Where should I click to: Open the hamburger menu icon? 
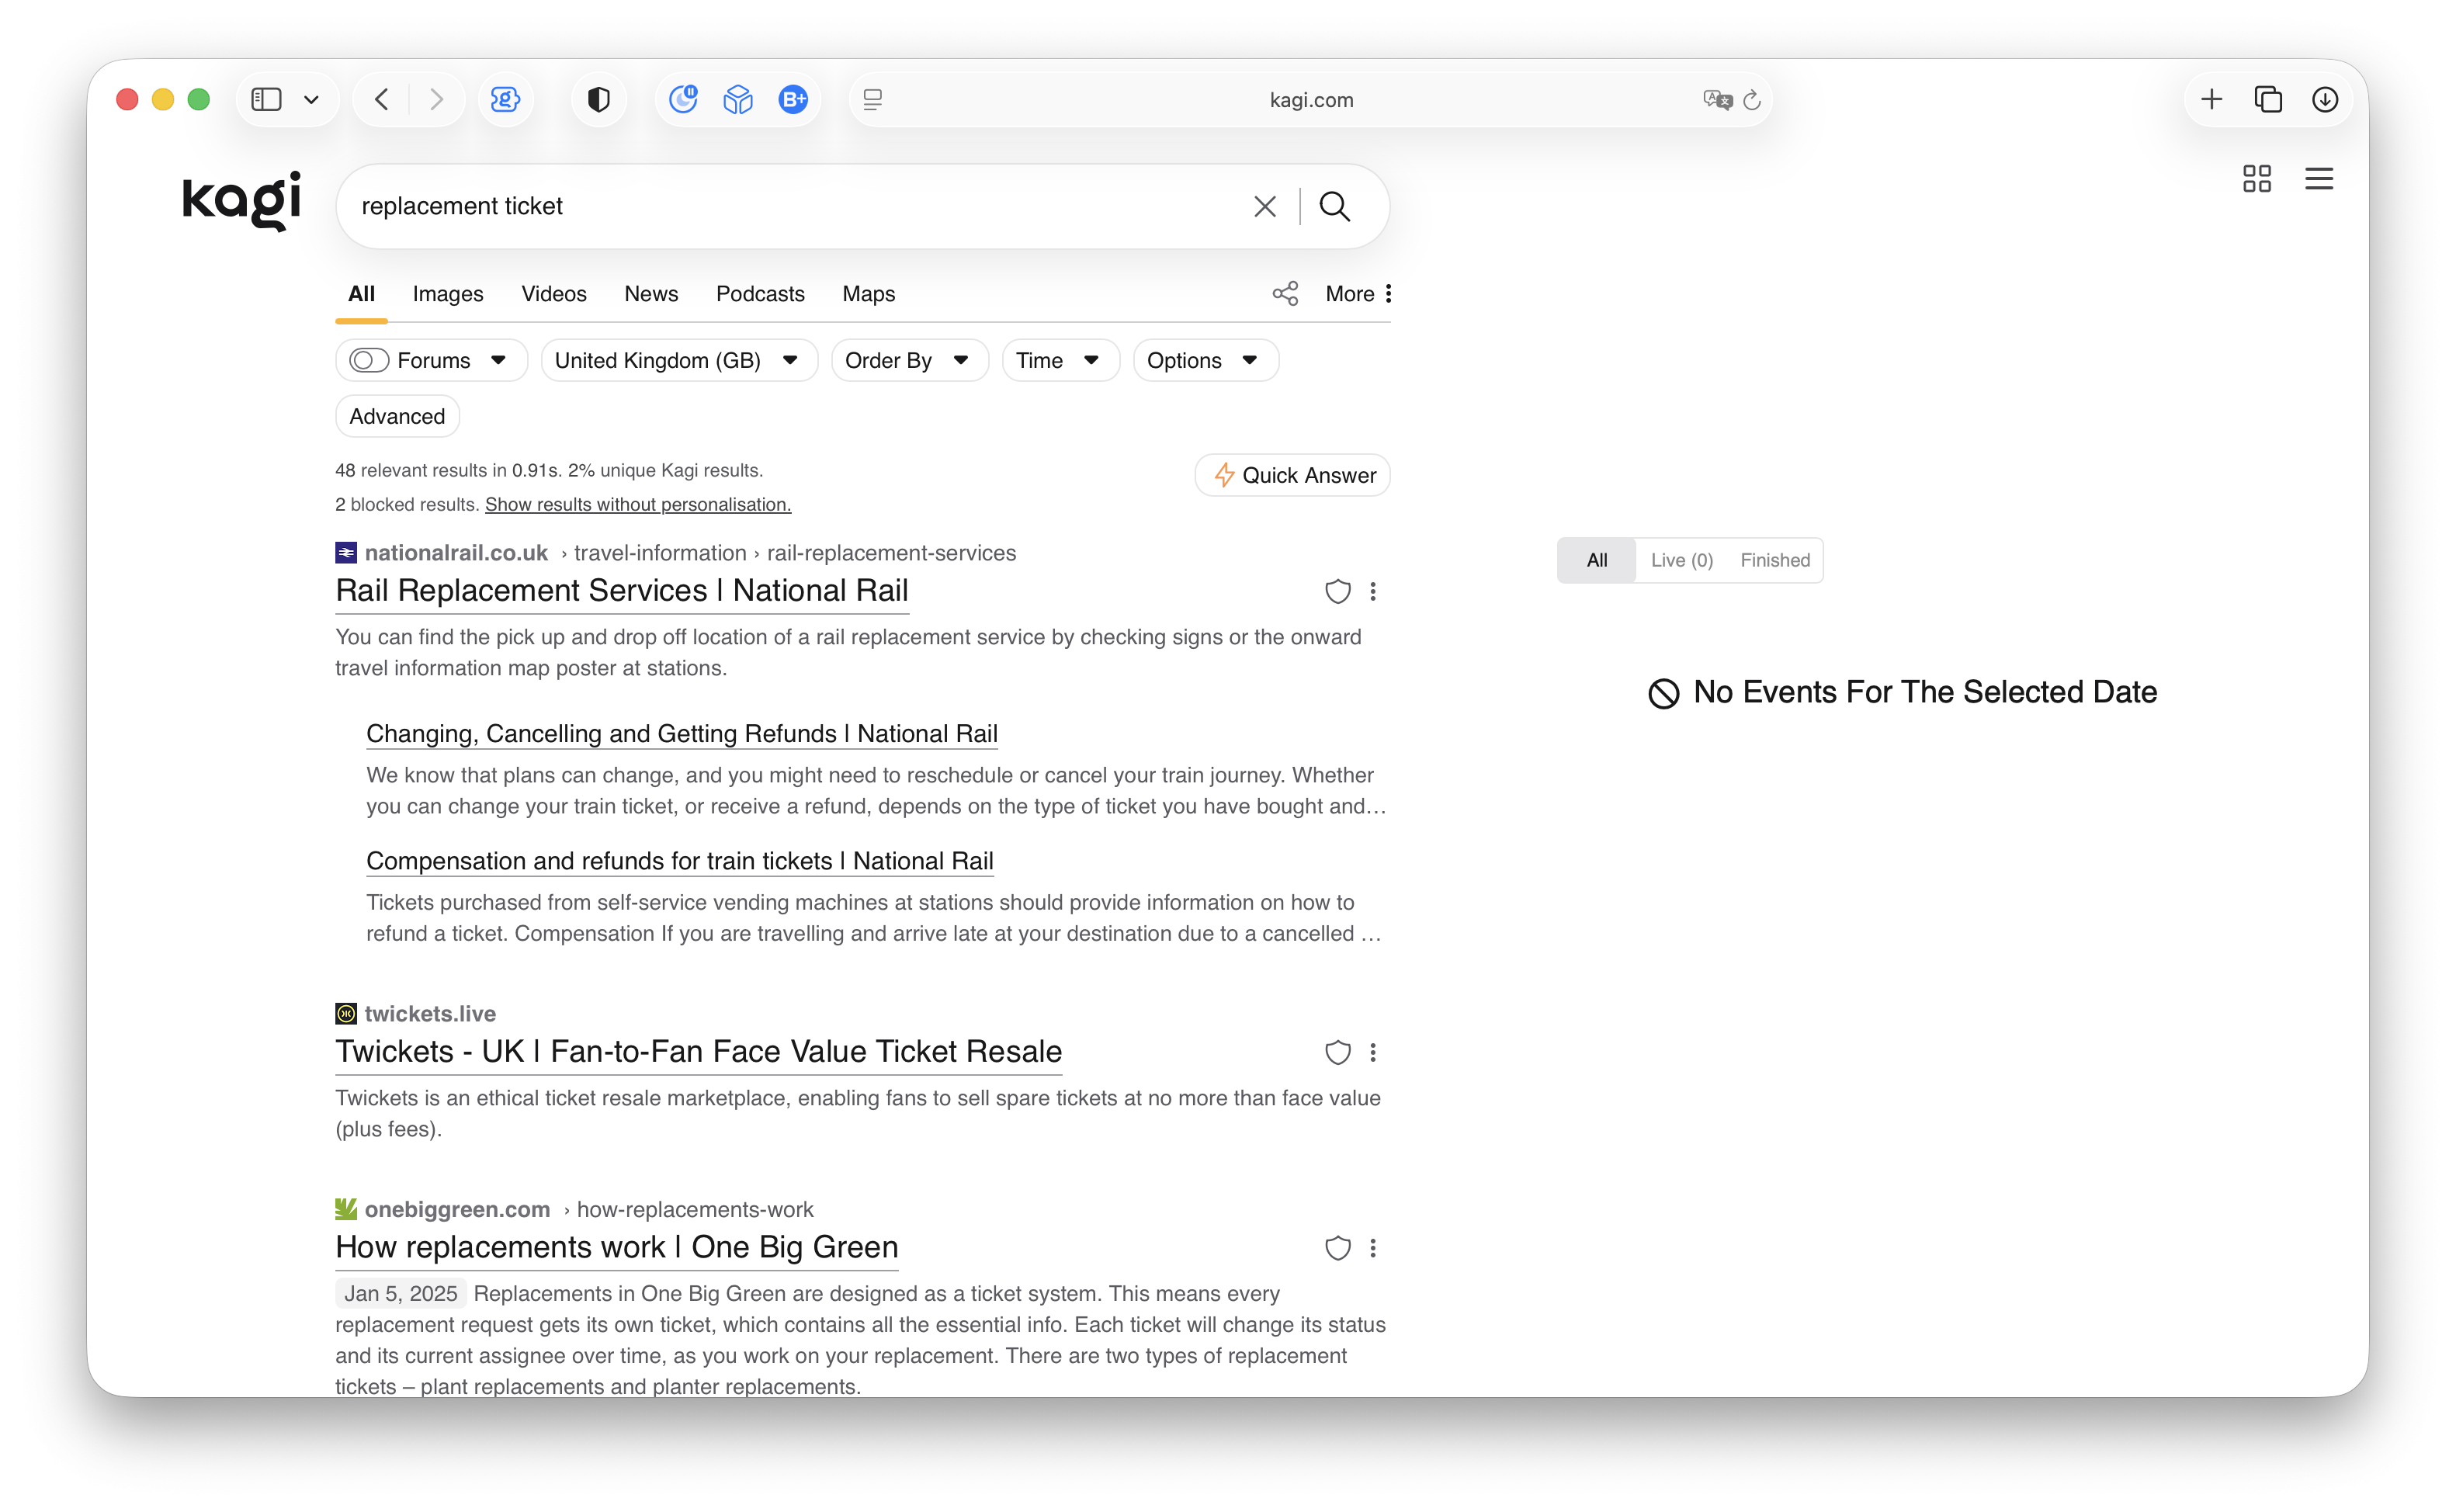point(2318,179)
